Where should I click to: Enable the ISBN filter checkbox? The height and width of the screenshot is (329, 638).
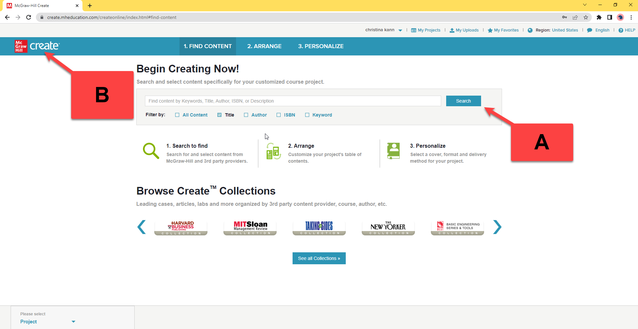click(279, 115)
